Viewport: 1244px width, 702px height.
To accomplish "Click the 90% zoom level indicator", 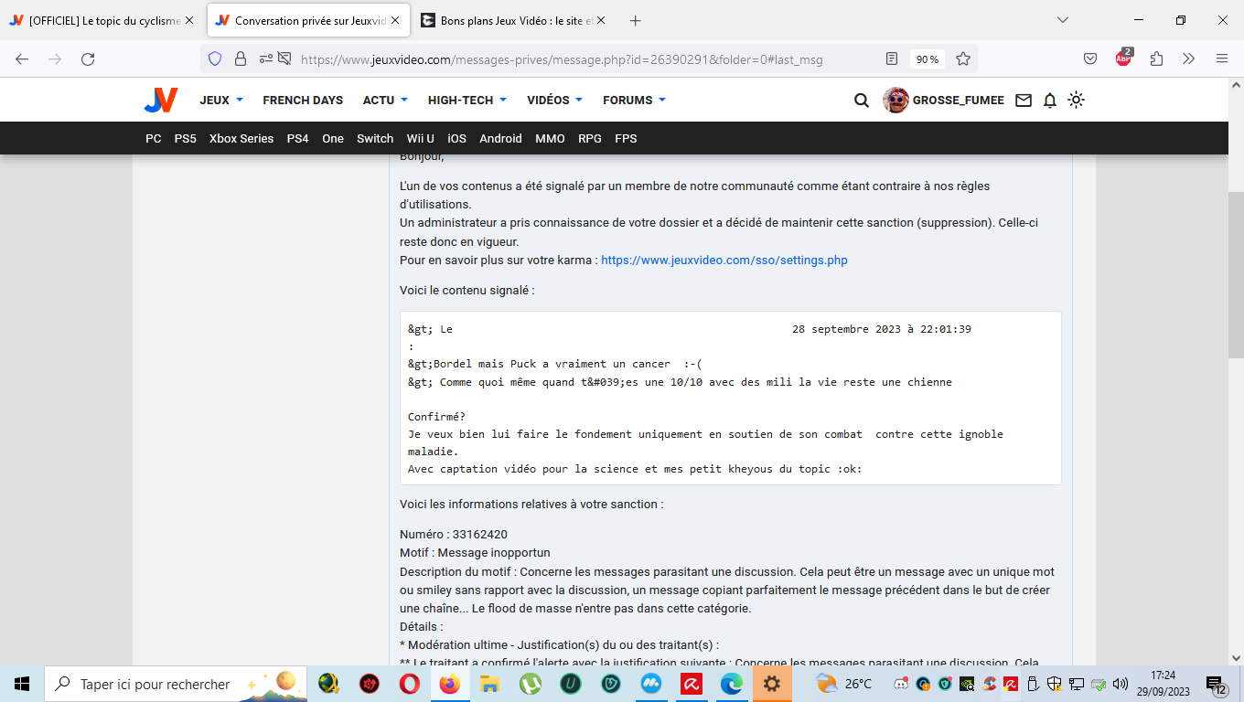I will coord(928,59).
